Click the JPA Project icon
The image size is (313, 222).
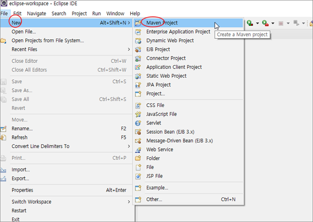pos(138,85)
